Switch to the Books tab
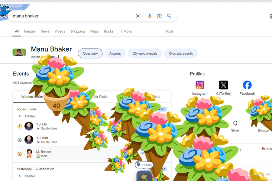This screenshot has width=272, height=181. [x=109, y=31]
